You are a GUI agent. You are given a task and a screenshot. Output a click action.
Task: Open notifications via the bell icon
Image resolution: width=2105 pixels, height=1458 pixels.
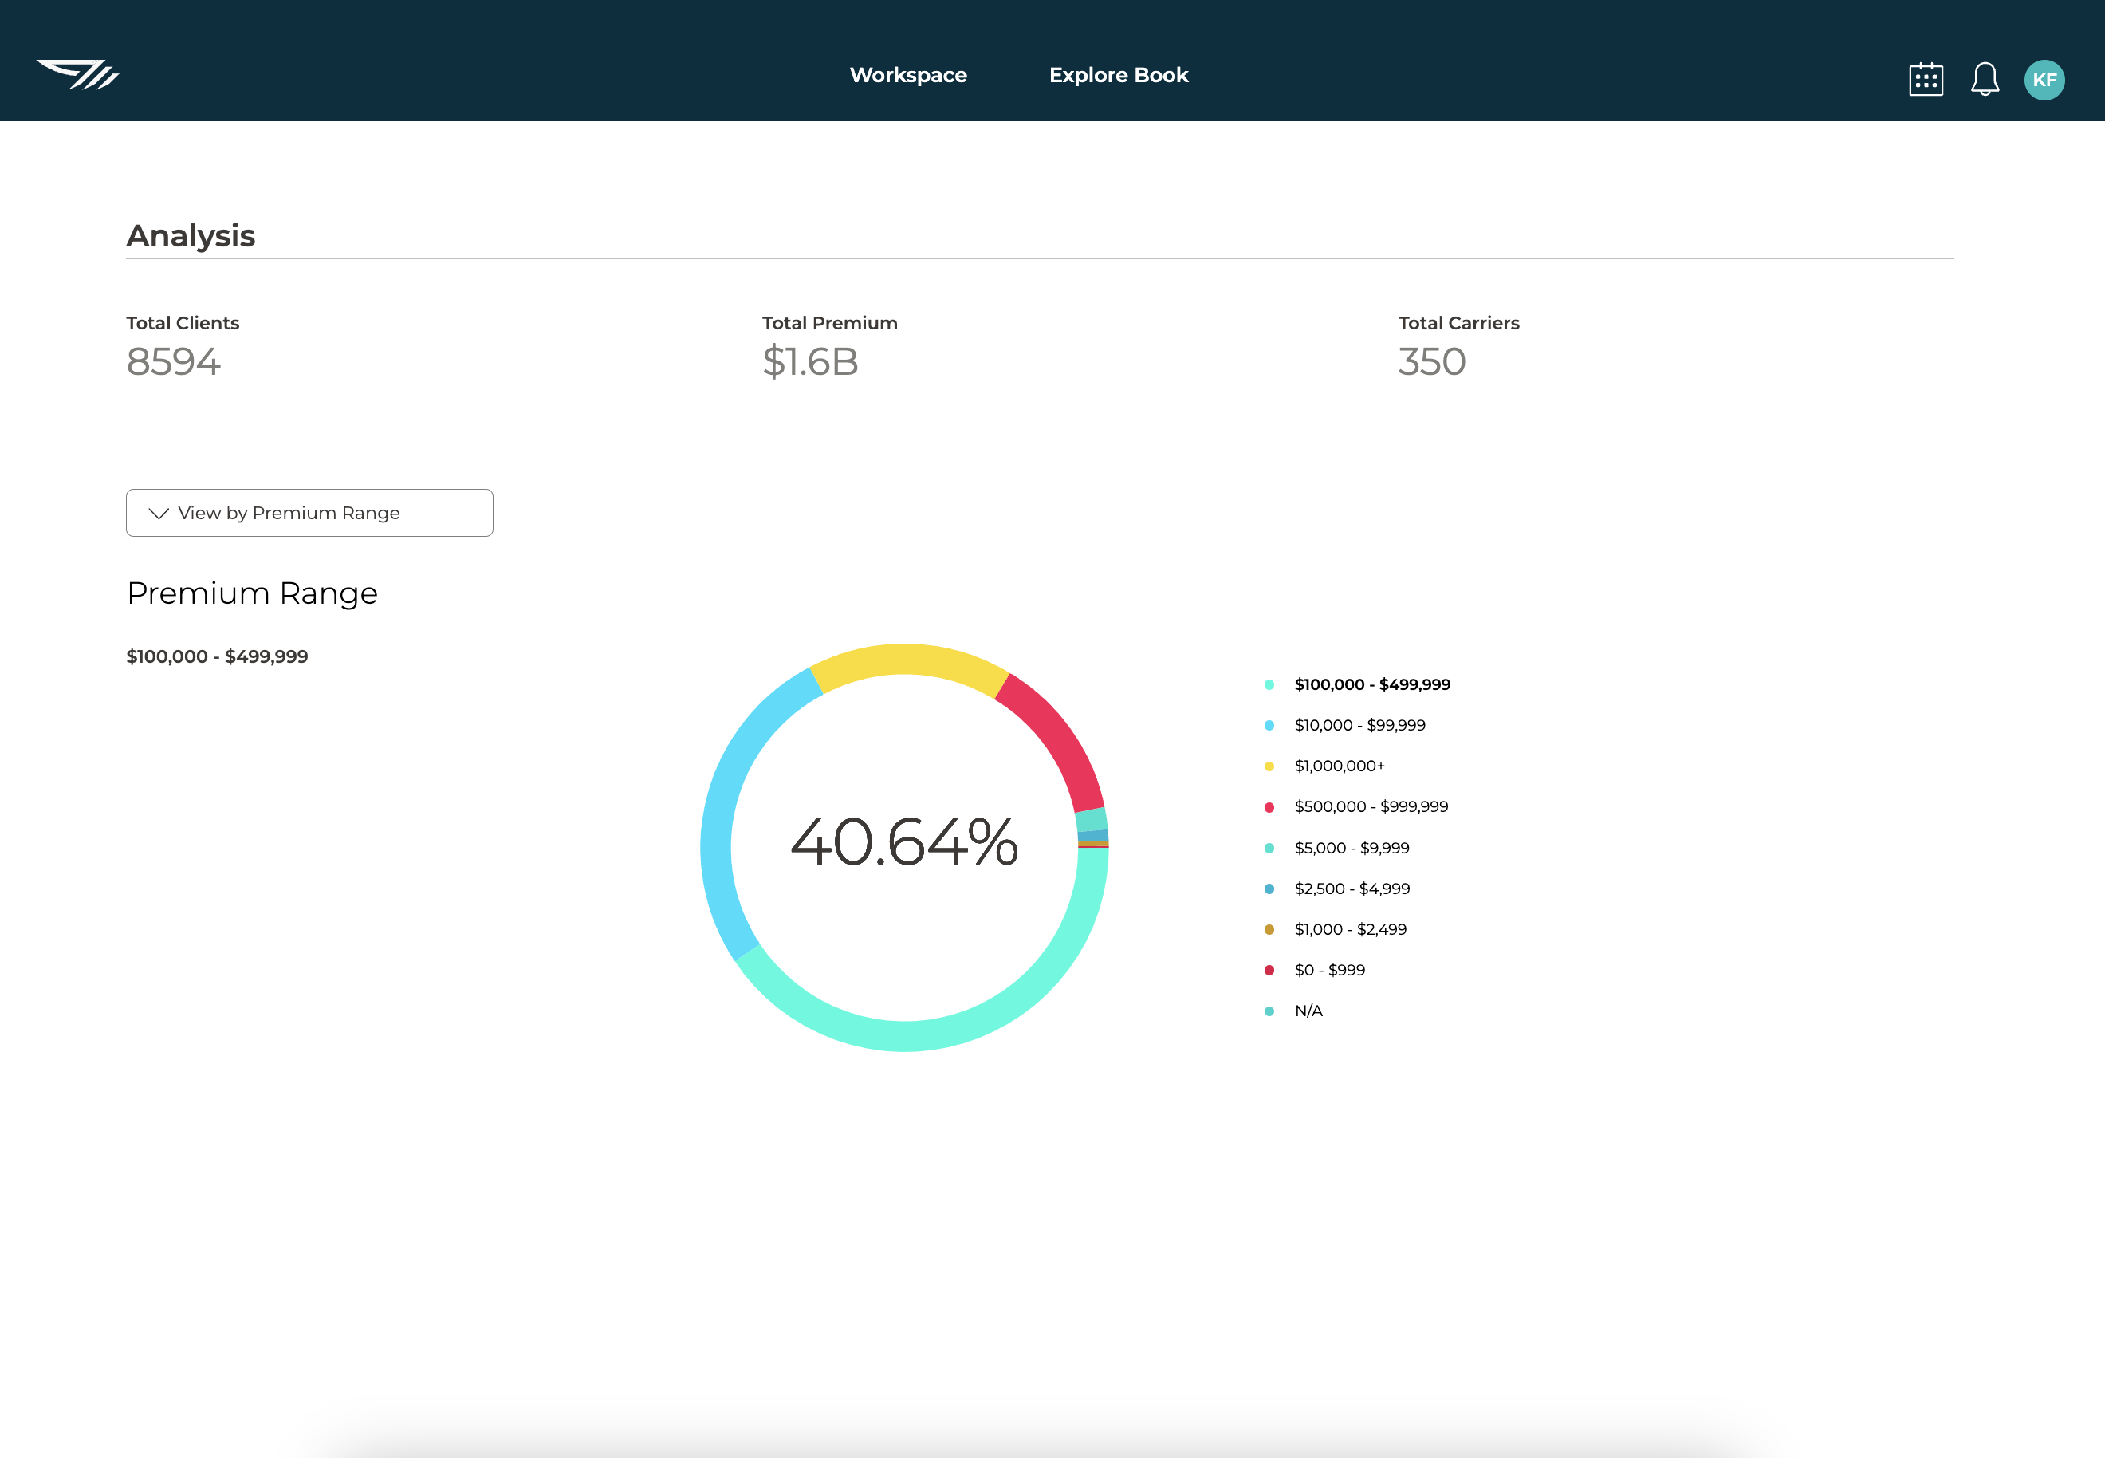[1985, 80]
